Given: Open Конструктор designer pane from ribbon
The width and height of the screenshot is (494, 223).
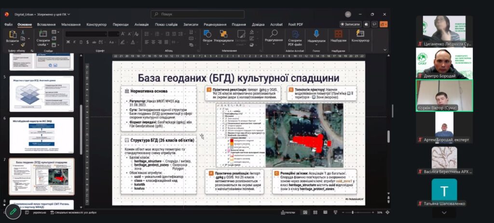Looking at the screenshot, I should pyautogui.click(x=360, y=36).
